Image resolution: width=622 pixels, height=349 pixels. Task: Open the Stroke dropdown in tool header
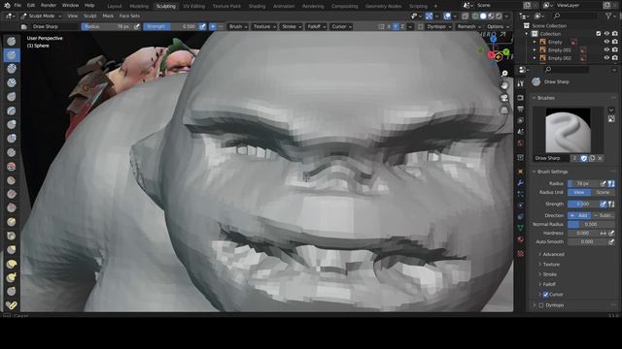click(x=292, y=26)
